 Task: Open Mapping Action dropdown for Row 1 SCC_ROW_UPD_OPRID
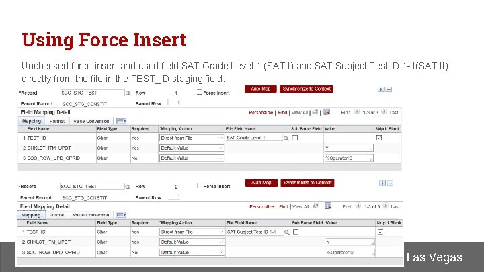[192, 158]
